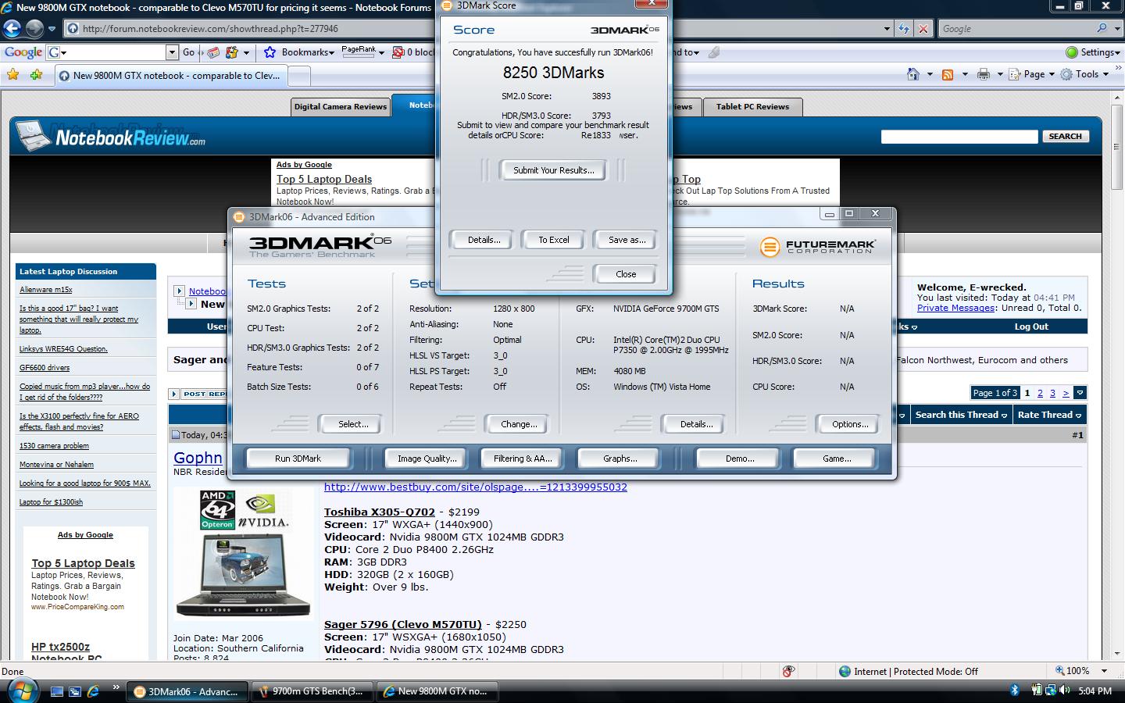The width and height of the screenshot is (1125, 703).
Task: Open the Tools menu
Action: [x=1084, y=74]
